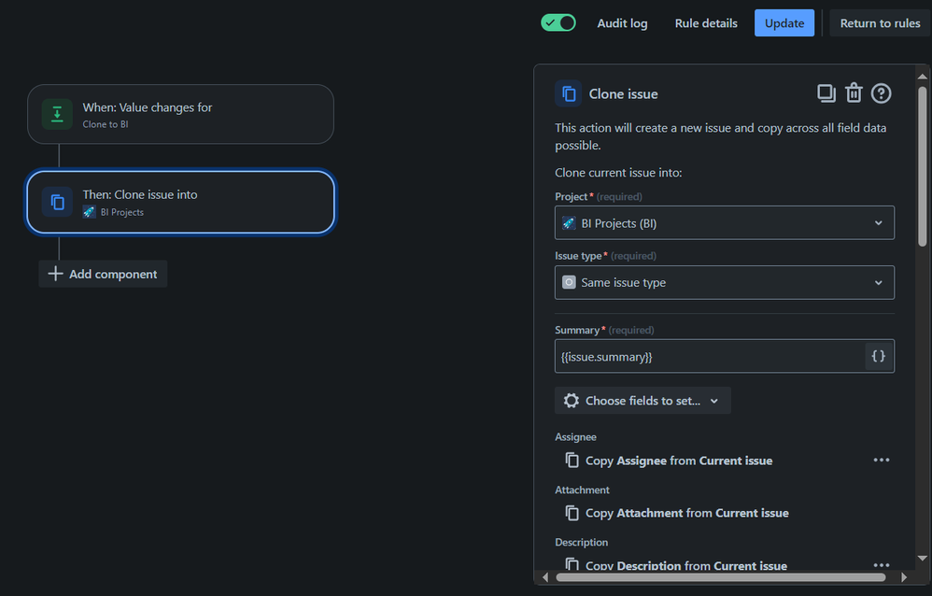
Task: Toggle the rule enabled switch off
Action: (x=558, y=23)
